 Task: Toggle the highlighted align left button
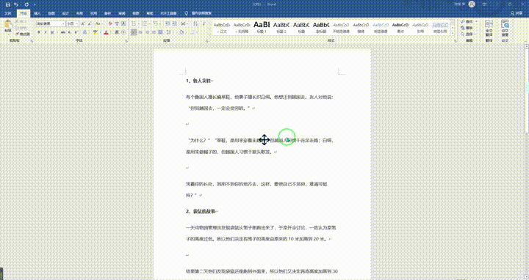[x=134, y=32]
